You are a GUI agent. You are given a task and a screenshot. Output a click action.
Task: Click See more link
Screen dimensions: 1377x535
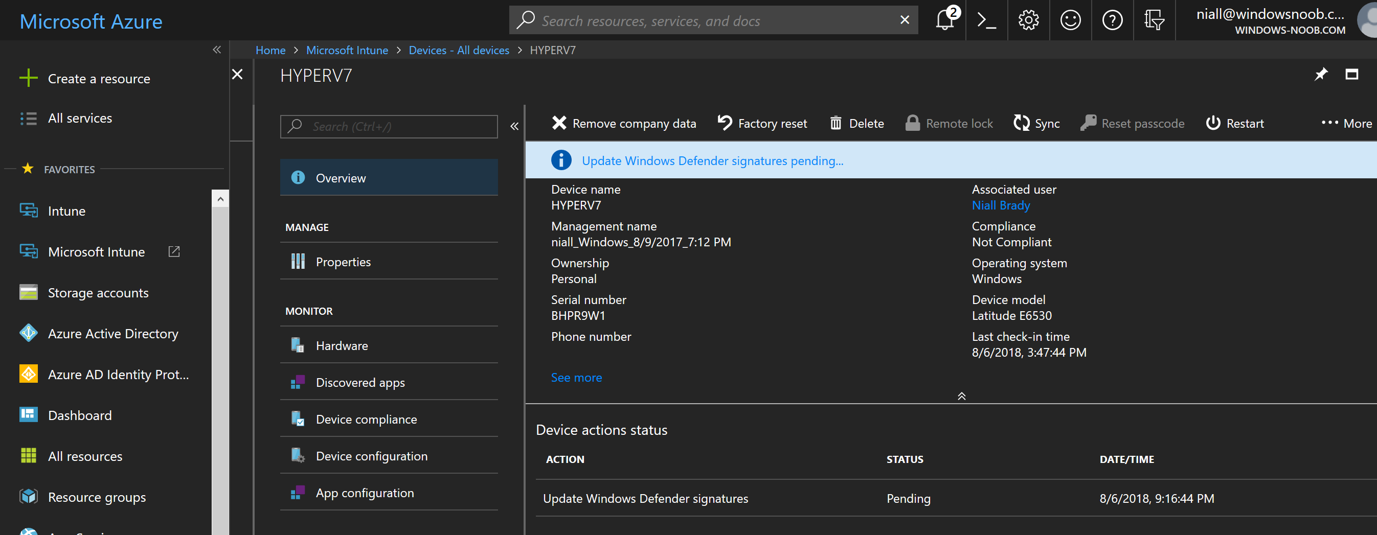point(576,378)
